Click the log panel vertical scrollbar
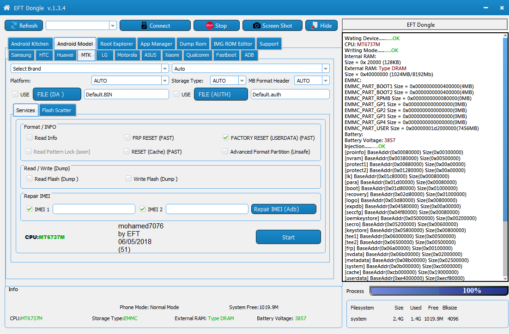 tap(505, 130)
